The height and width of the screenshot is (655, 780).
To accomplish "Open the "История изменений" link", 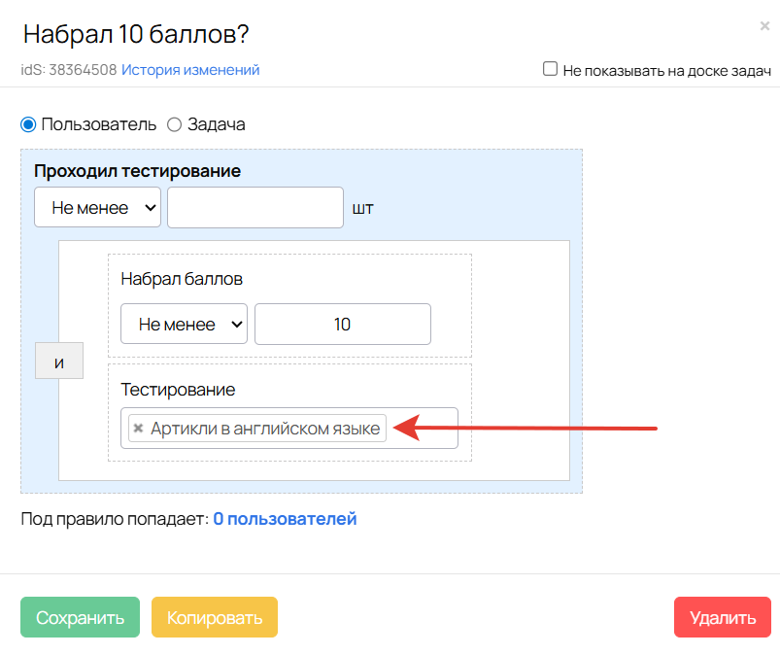I will (190, 70).
